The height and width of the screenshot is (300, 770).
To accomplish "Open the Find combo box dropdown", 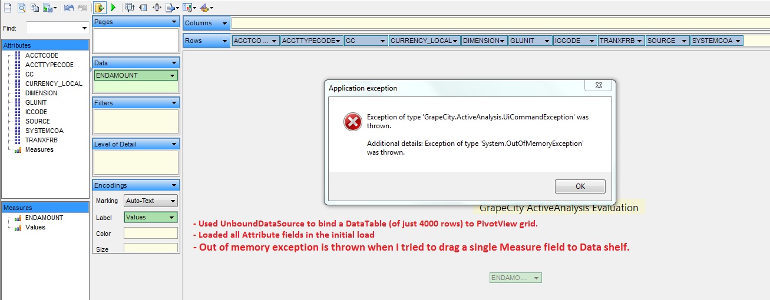I will click(84, 28).
